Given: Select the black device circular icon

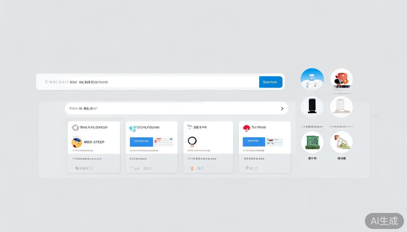Looking at the screenshot, I should [x=312, y=107].
